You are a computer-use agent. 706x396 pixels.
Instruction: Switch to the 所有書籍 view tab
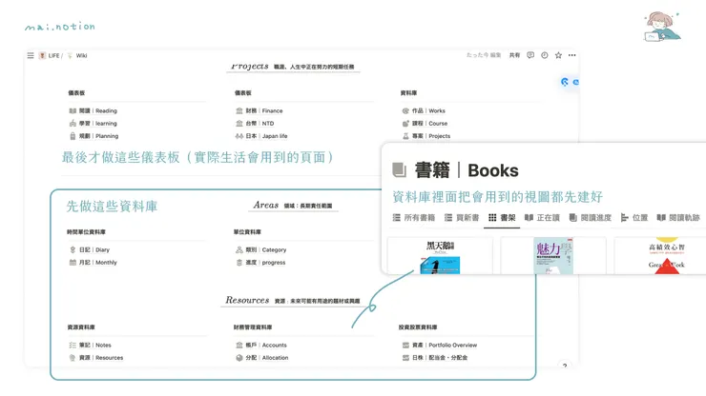coord(413,218)
